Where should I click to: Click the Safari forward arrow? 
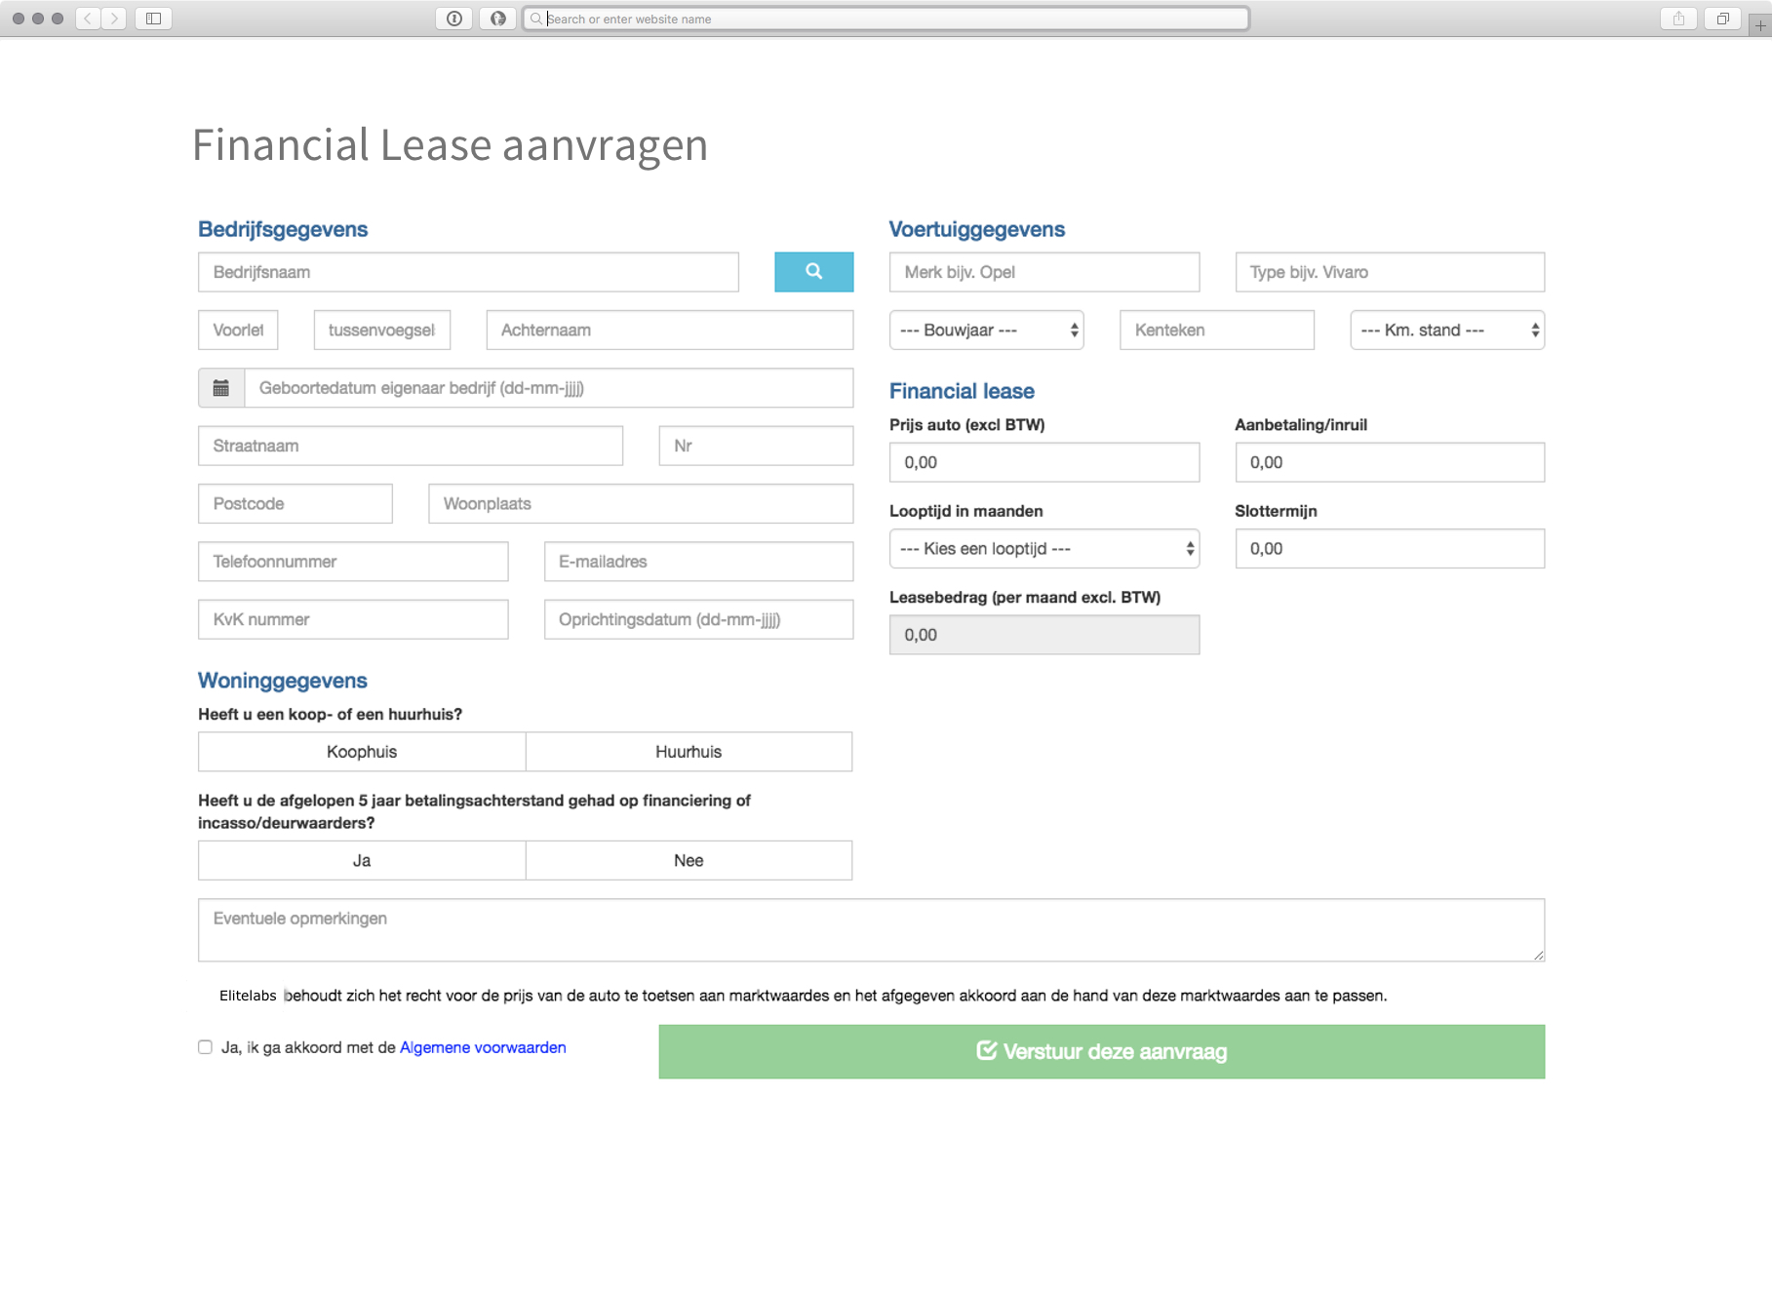114,19
